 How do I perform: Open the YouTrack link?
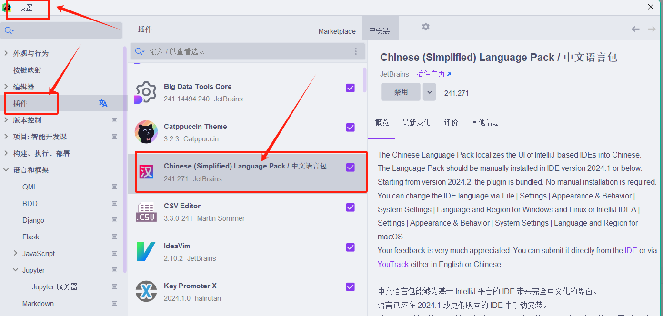click(x=393, y=264)
